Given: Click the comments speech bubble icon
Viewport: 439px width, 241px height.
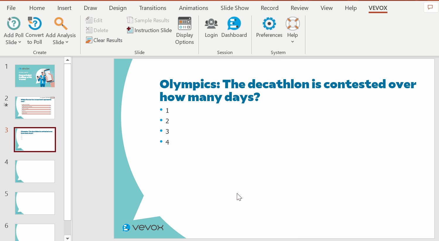Looking at the screenshot, I should click(x=430, y=8).
